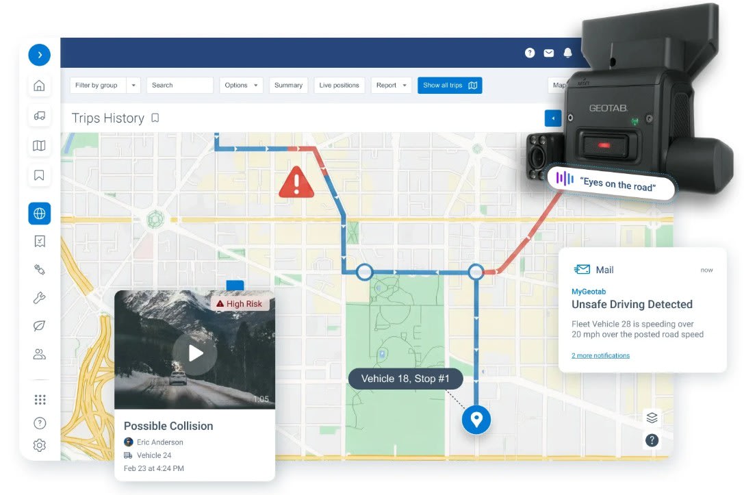
Task: Toggle the Show all trips button
Action: point(450,86)
